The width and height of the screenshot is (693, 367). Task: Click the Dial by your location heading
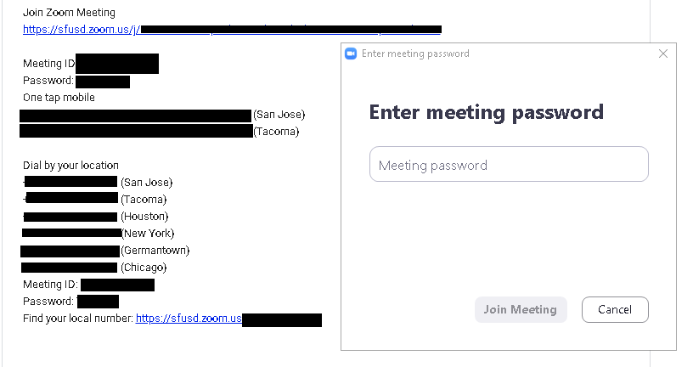(x=70, y=166)
